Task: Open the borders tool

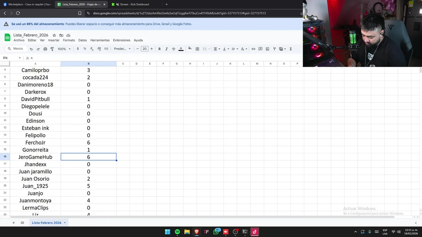Action: point(197,49)
